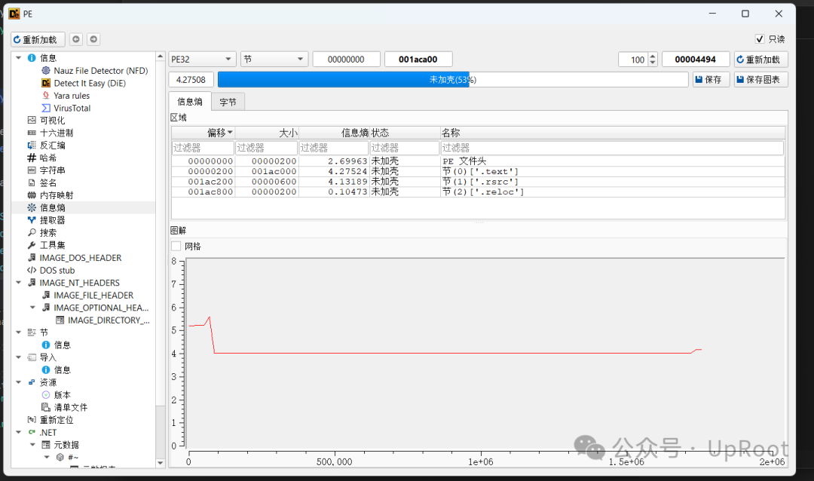The image size is (814, 481).
Task: Click the back navigation arrow in toolbar
Action: (76, 39)
